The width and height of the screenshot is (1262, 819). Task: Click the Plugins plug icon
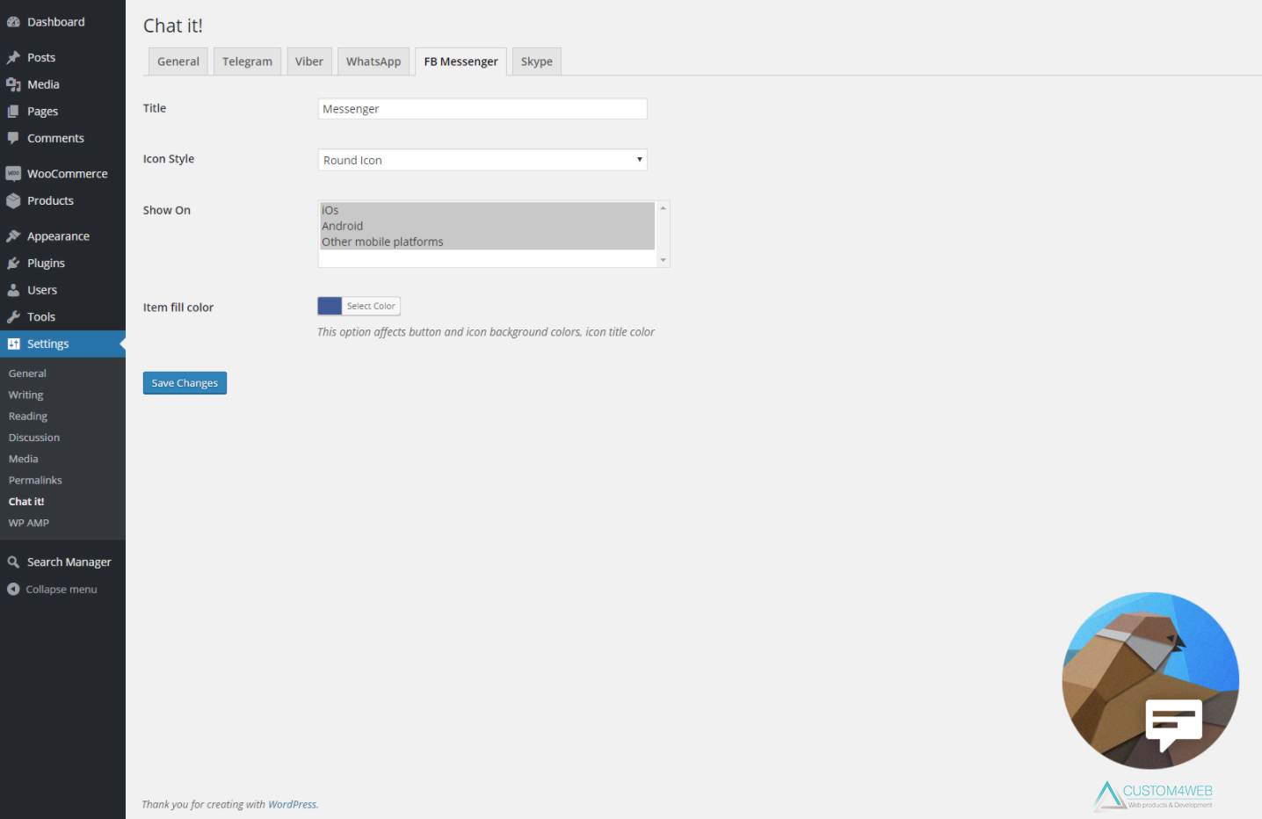(13, 264)
